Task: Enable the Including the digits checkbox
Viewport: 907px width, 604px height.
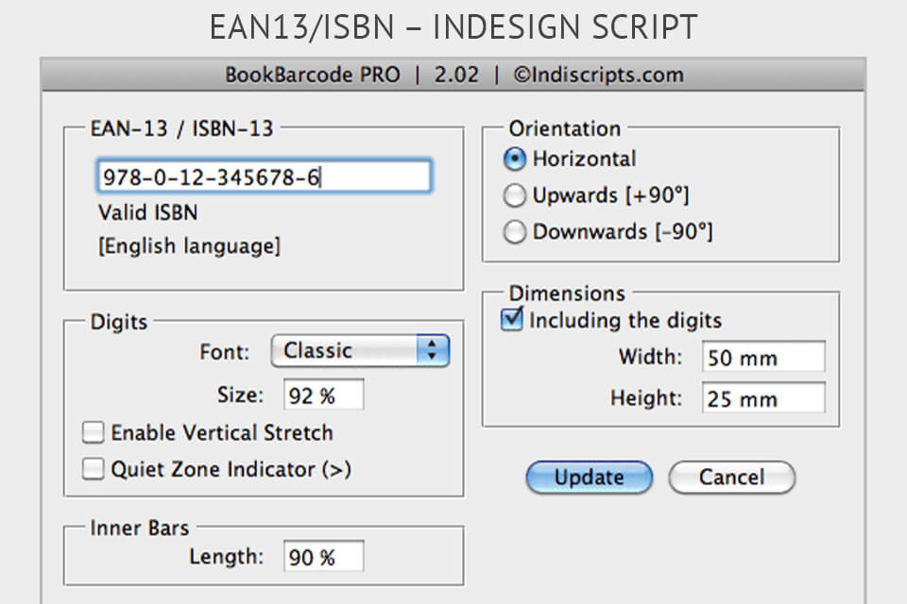Action: pyautogui.click(x=510, y=320)
